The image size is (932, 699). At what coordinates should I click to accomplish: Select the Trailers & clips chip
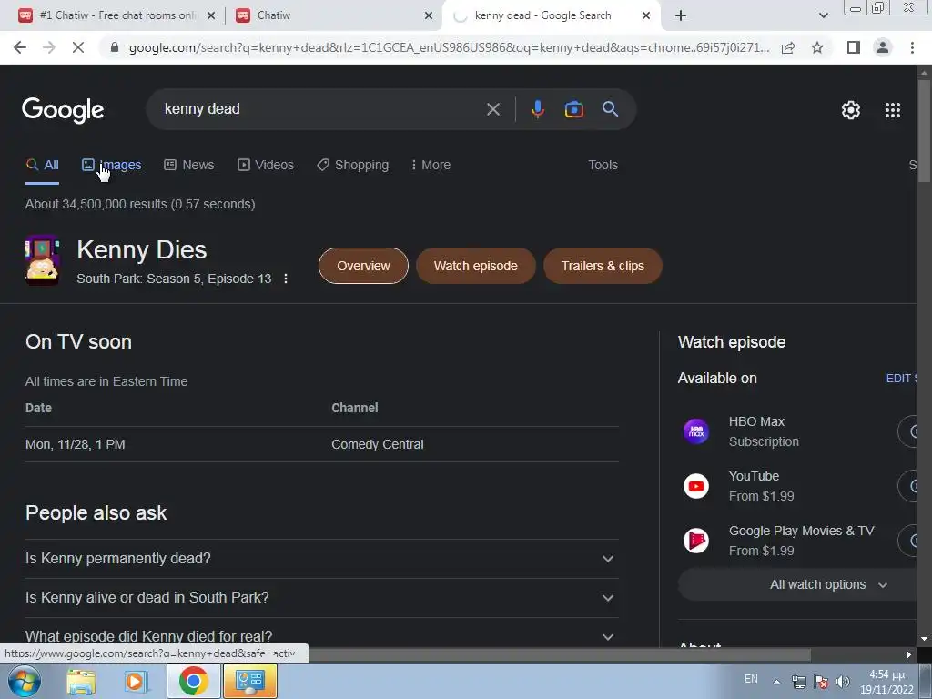coord(603,266)
